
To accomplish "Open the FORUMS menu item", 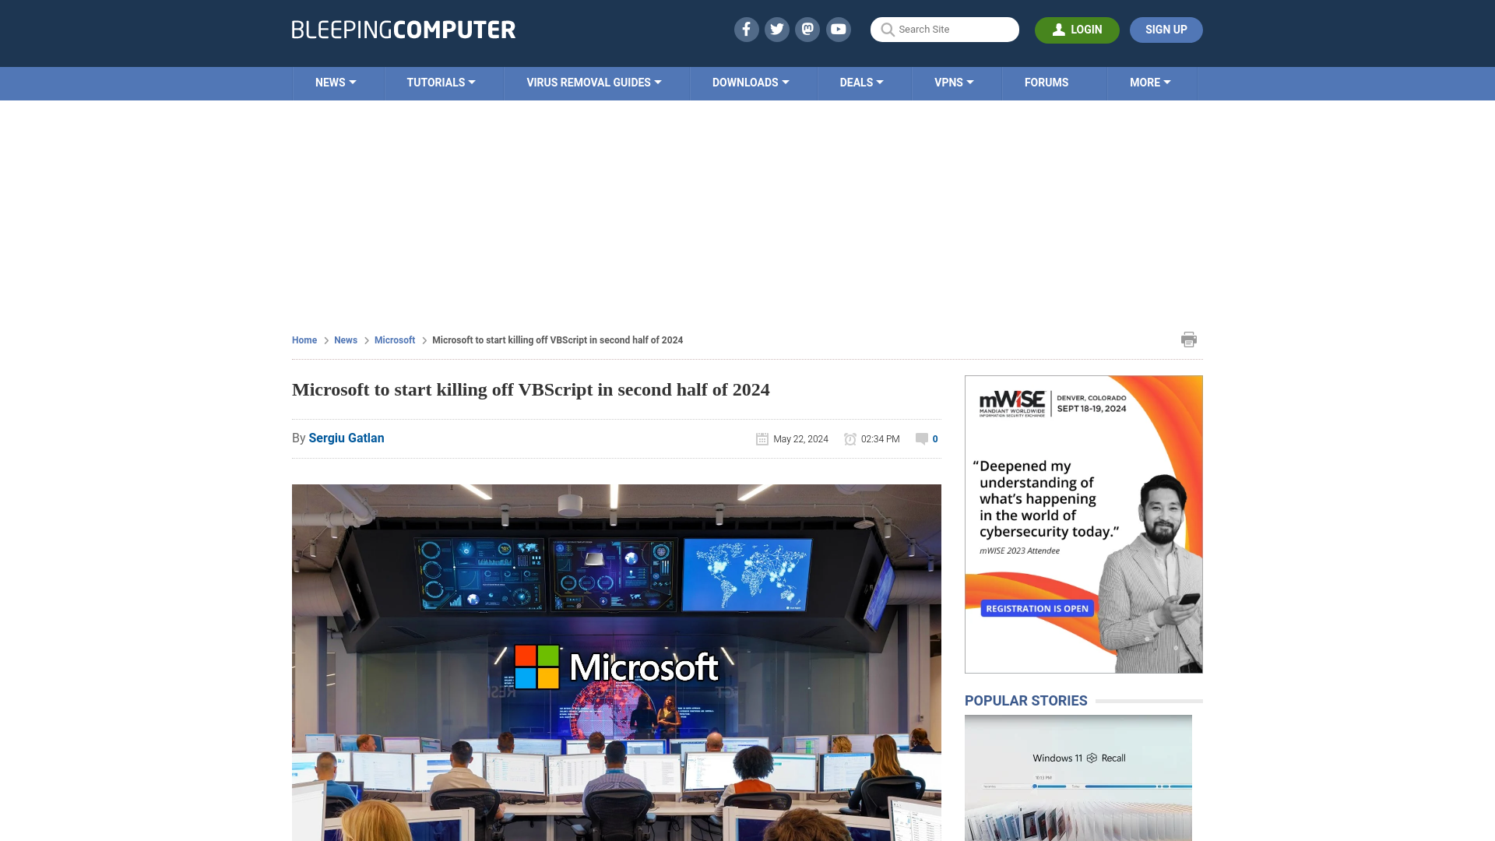I will click(1045, 82).
